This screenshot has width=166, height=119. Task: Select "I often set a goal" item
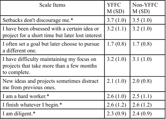click(51, 47)
